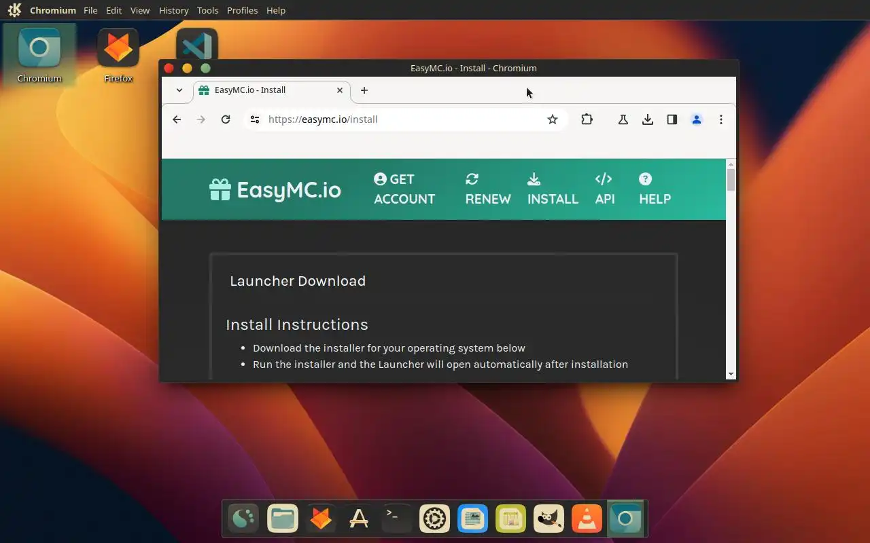Viewport: 870px width, 543px height.
Task: Select the EasyMC.io - Install tab
Action: 272,90
